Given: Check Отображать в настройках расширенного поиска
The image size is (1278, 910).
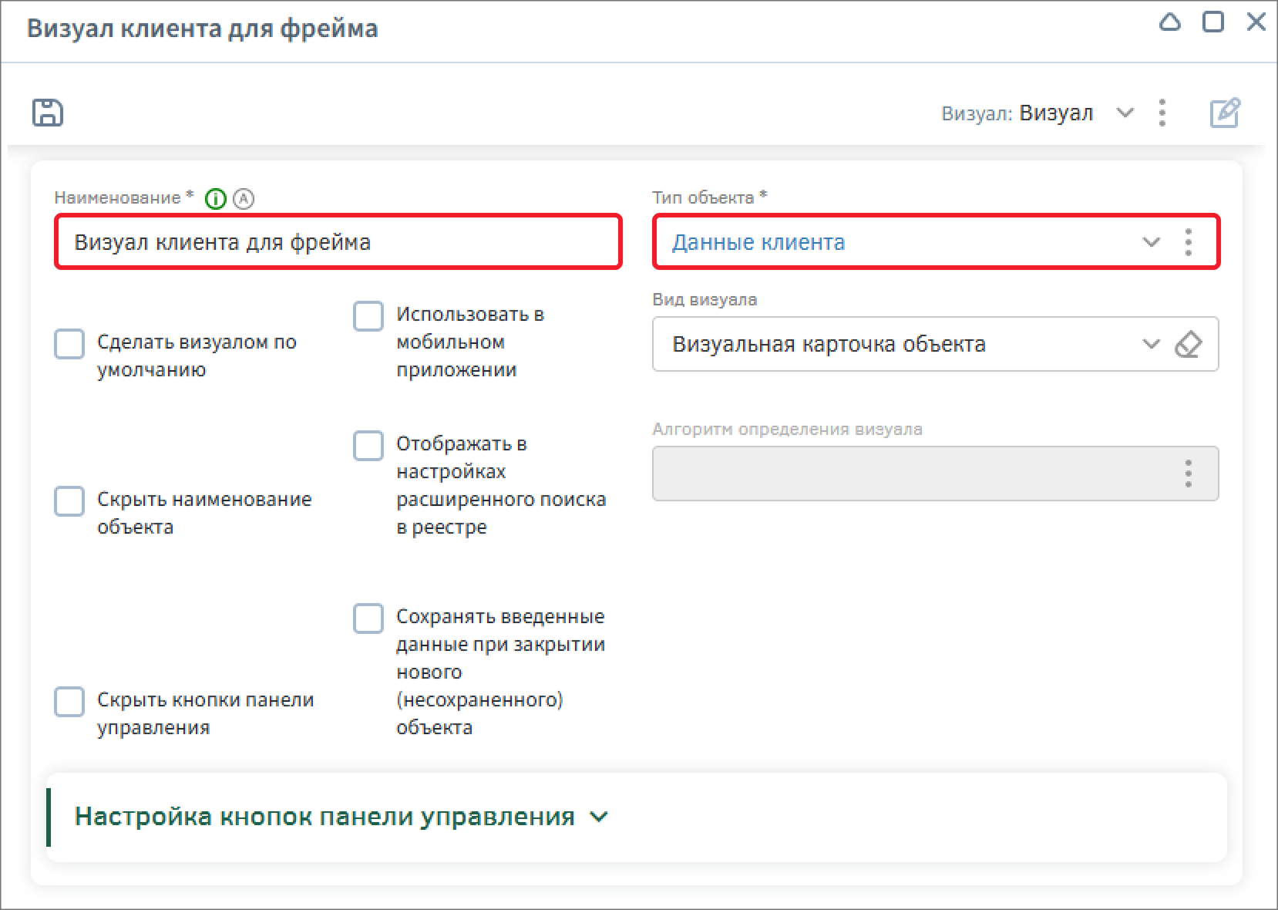Looking at the screenshot, I should (368, 446).
